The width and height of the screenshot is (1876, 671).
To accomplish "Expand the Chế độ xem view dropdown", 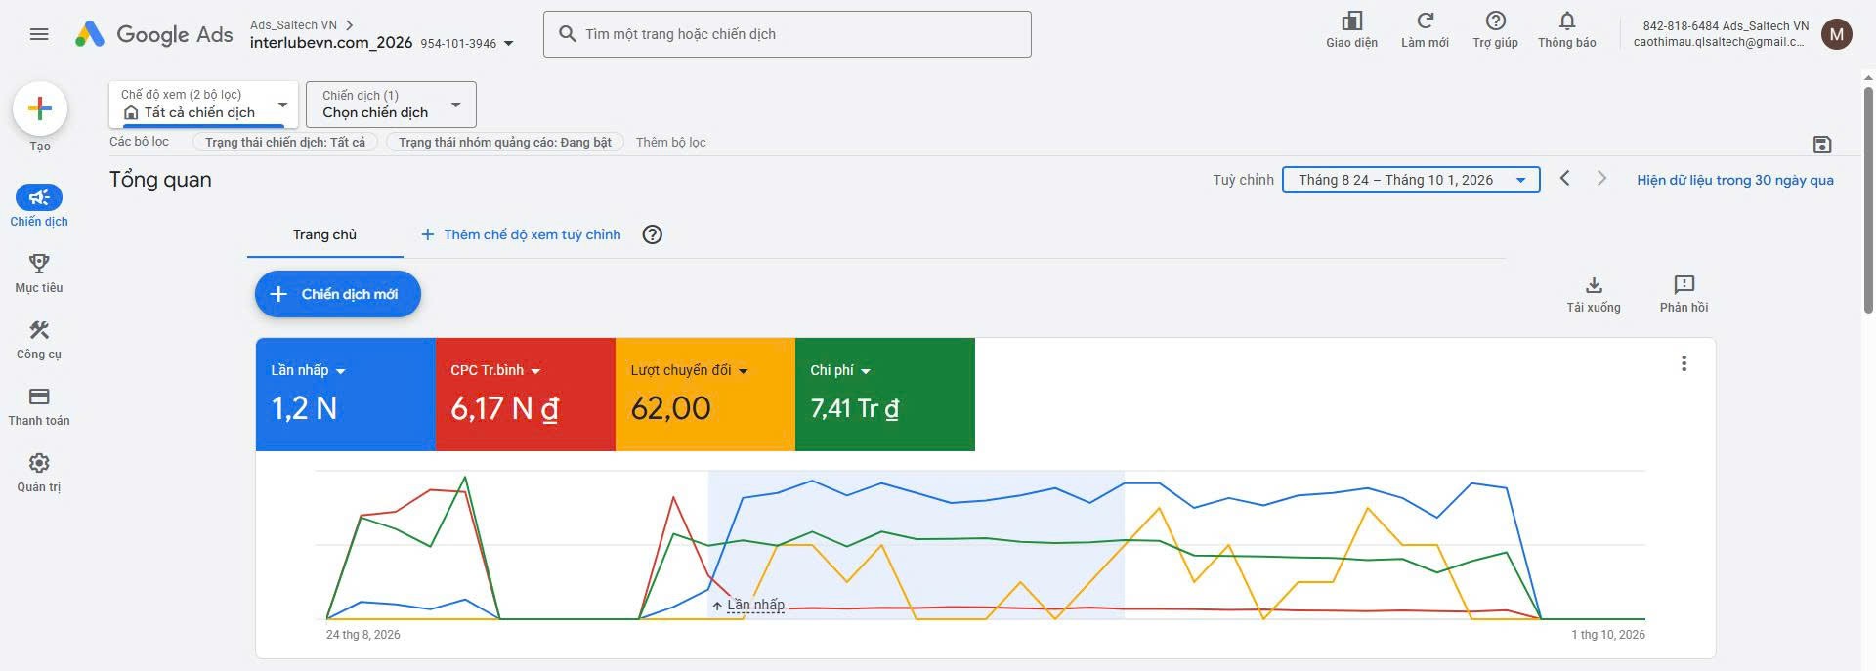I will (x=203, y=104).
